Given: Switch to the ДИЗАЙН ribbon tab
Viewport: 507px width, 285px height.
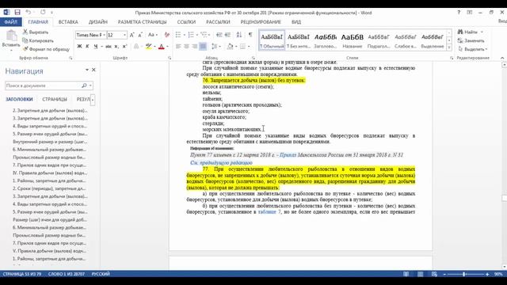Looking at the screenshot, I should (98, 22).
